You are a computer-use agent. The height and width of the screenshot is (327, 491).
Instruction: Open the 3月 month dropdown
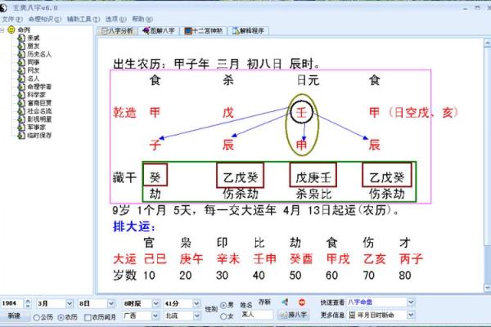70,303
